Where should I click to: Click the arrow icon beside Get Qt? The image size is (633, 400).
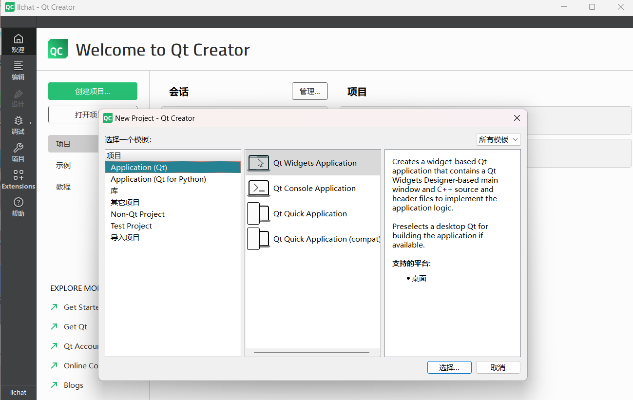pyautogui.click(x=54, y=326)
